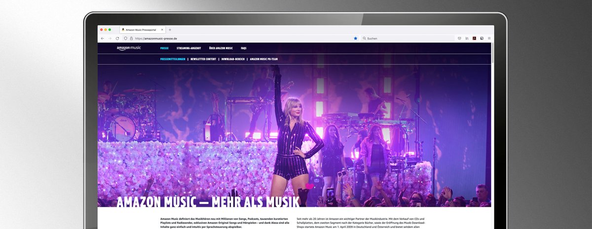Image resolution: width=592 pixels, height=229 pixels.
Task: Close the Amazon Music Presseportal tab
Action: (x=162, y=30)
